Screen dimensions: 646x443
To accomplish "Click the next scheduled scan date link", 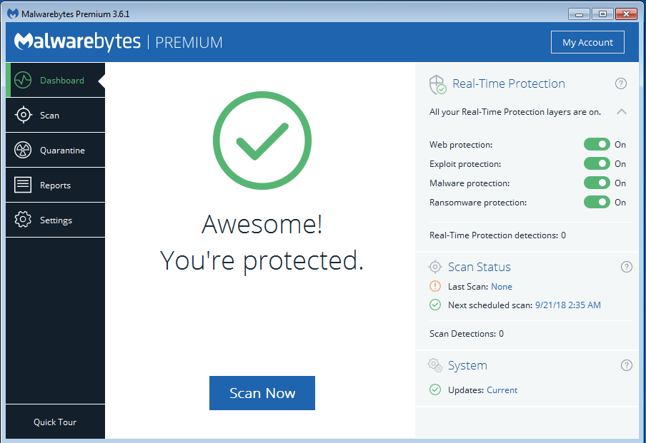I will click(567, 305).
